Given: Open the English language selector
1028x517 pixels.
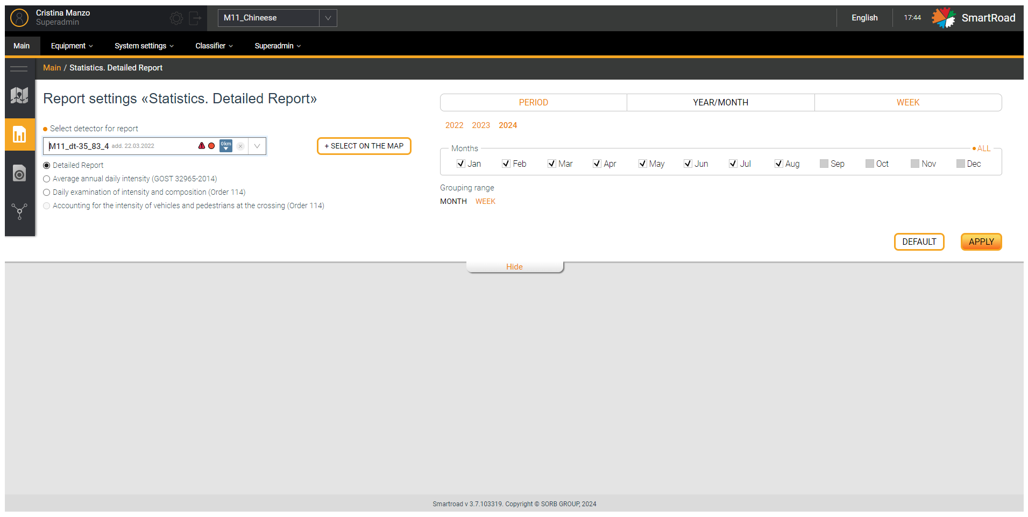Looking at the screenshot, I should (864, 18).
